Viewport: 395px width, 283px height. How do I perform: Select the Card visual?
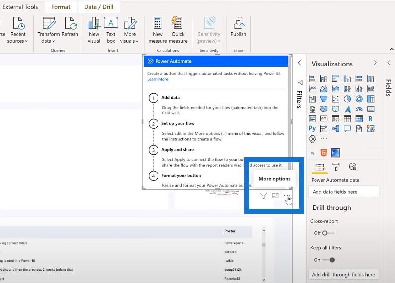371,109
